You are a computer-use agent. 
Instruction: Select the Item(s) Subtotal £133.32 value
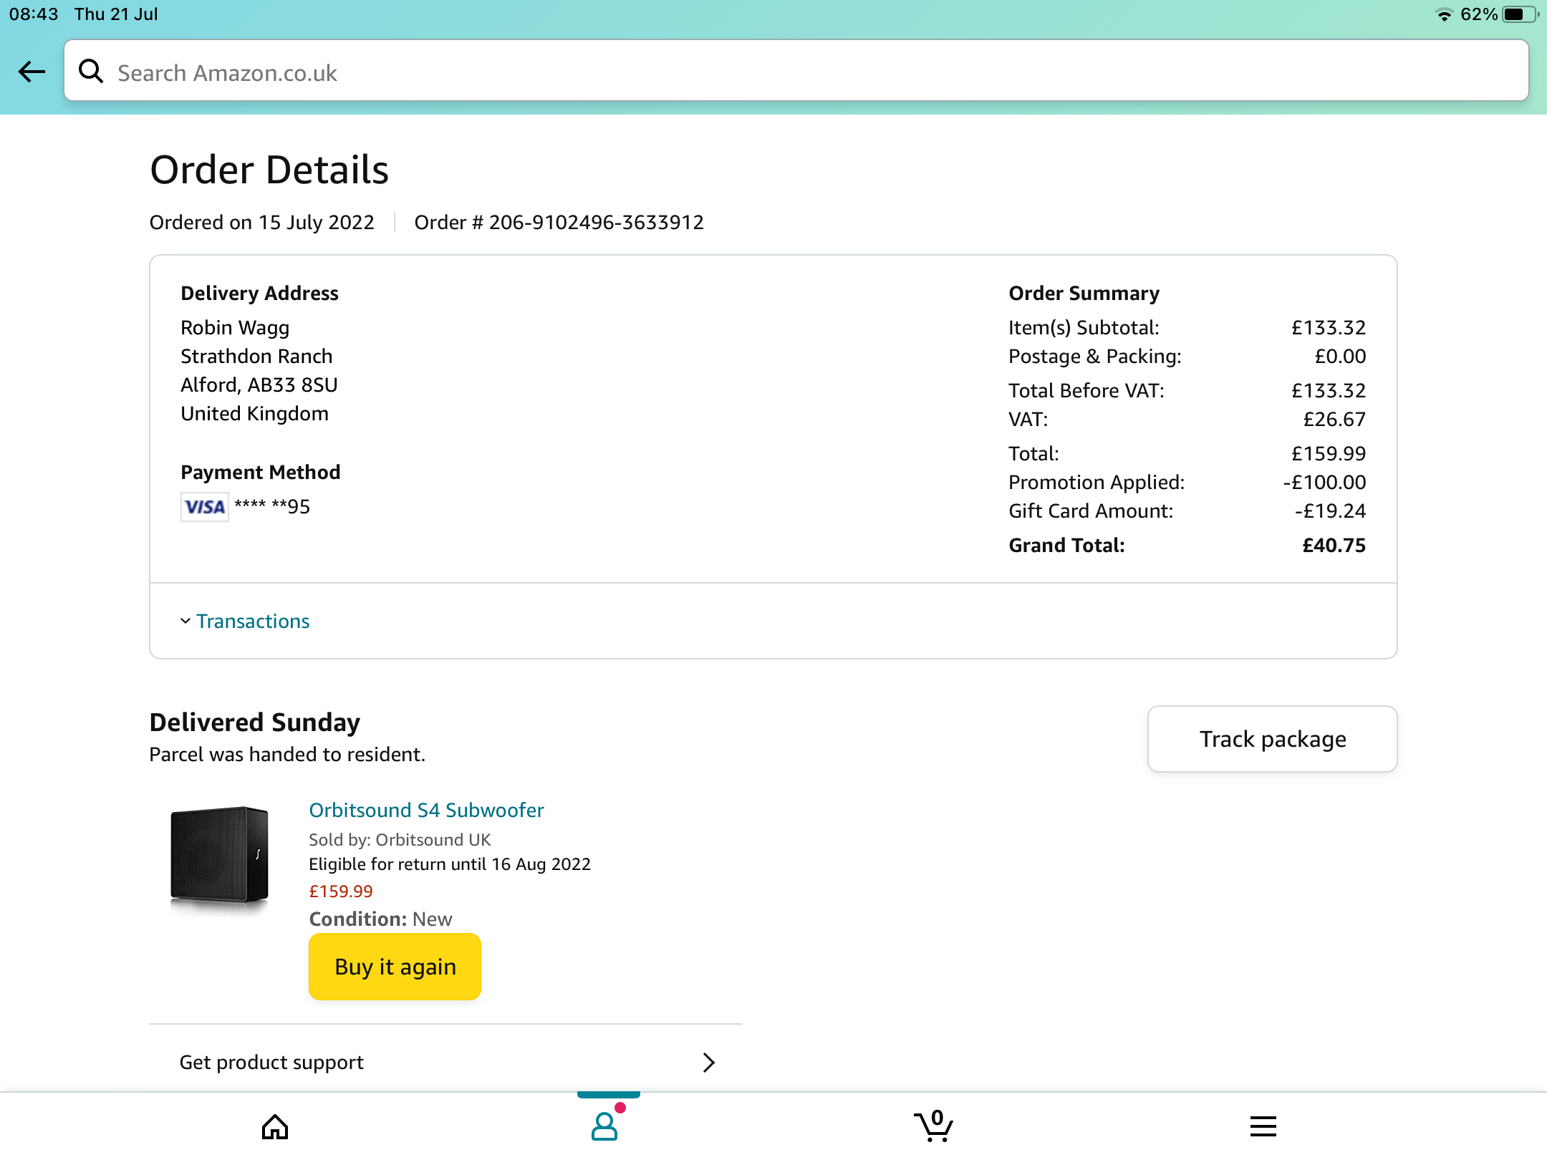pos(1329,328)
